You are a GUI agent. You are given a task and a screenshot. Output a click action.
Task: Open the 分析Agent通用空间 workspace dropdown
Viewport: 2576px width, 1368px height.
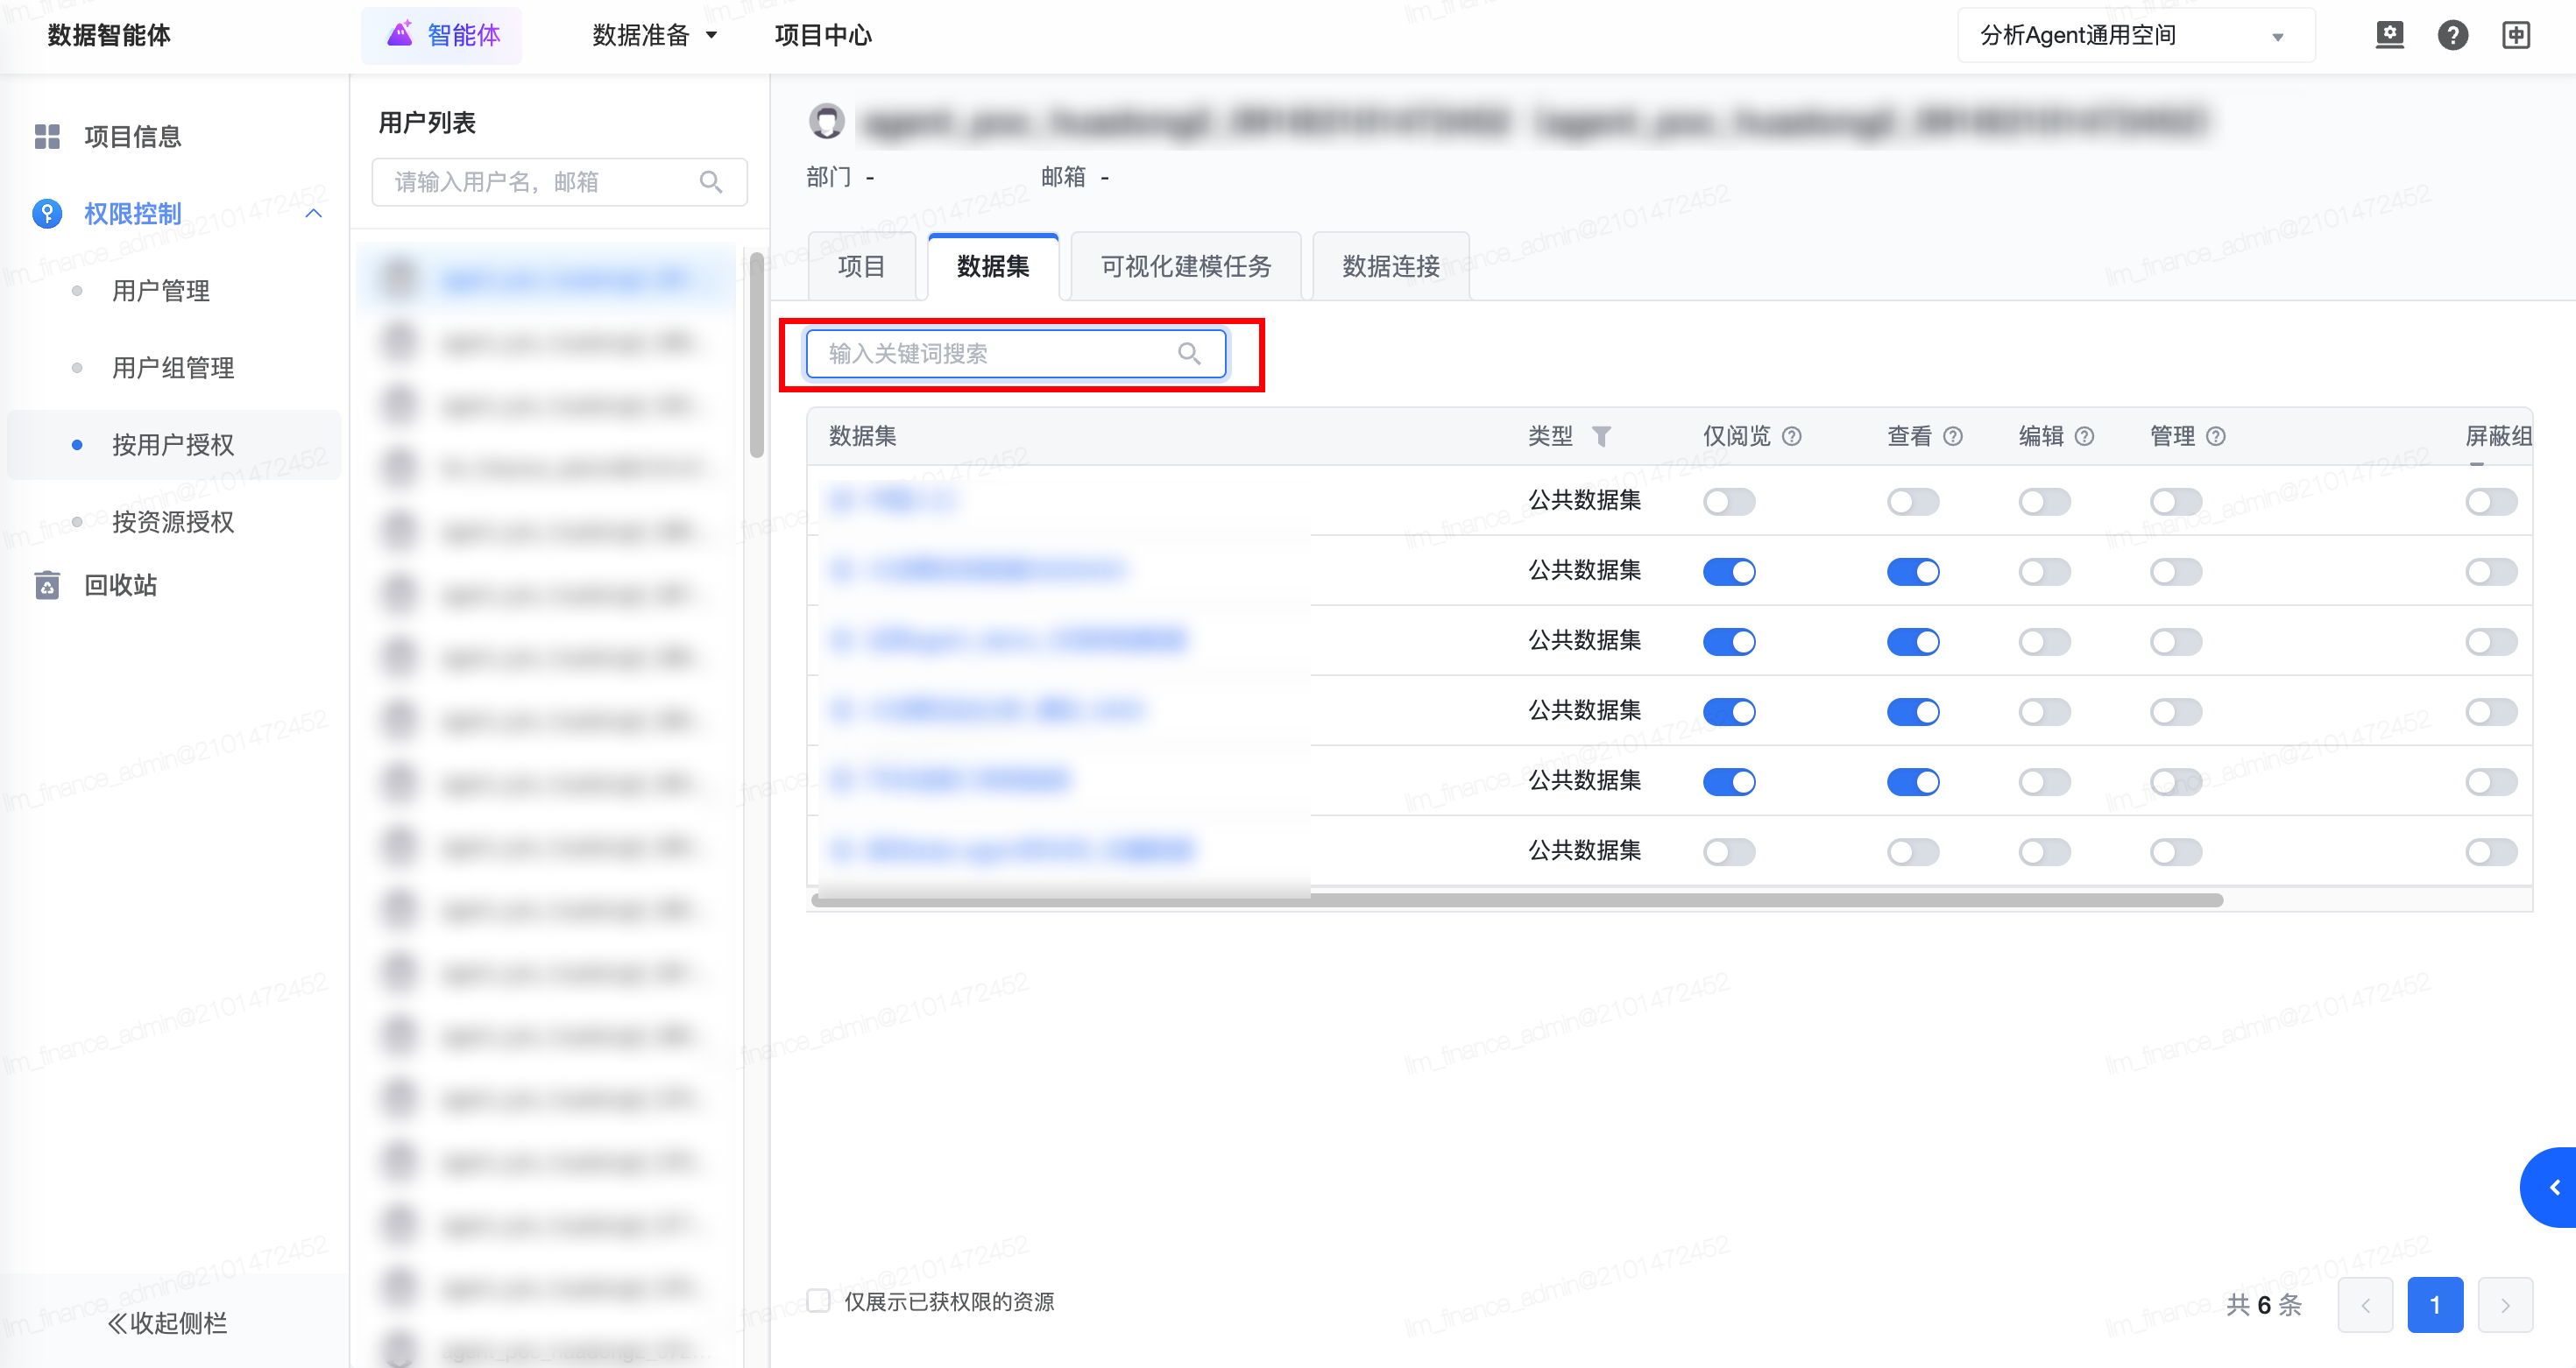coord(2136,35)
